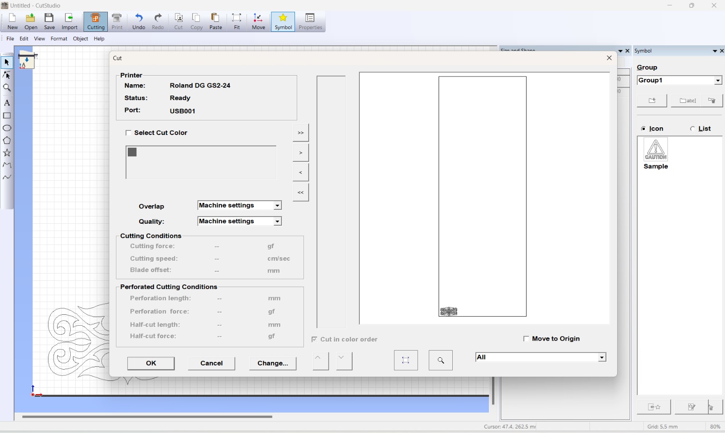This screenshot has height=433, width=725.
Task: Select the Icon view radio button
Action: [643, 129]
